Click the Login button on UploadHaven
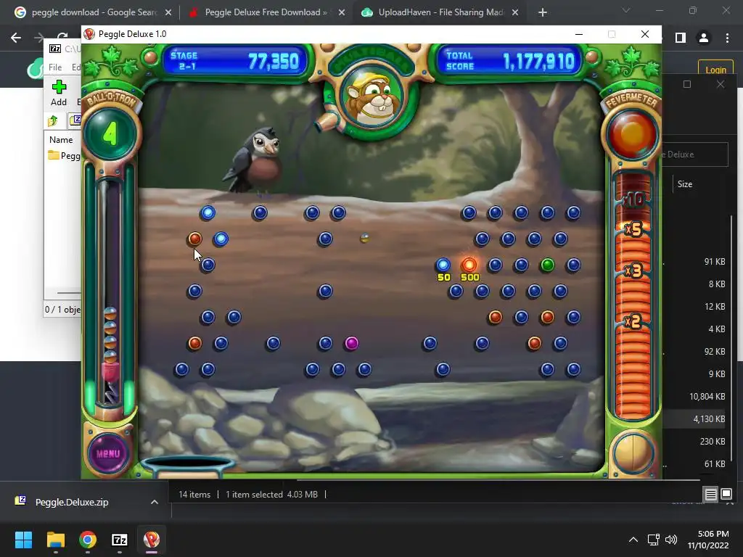This screenshot has height=557, width=743. point(715,70)
